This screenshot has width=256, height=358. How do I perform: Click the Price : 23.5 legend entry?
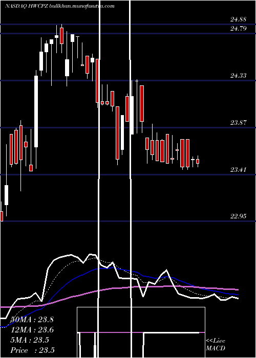(32, 350)
